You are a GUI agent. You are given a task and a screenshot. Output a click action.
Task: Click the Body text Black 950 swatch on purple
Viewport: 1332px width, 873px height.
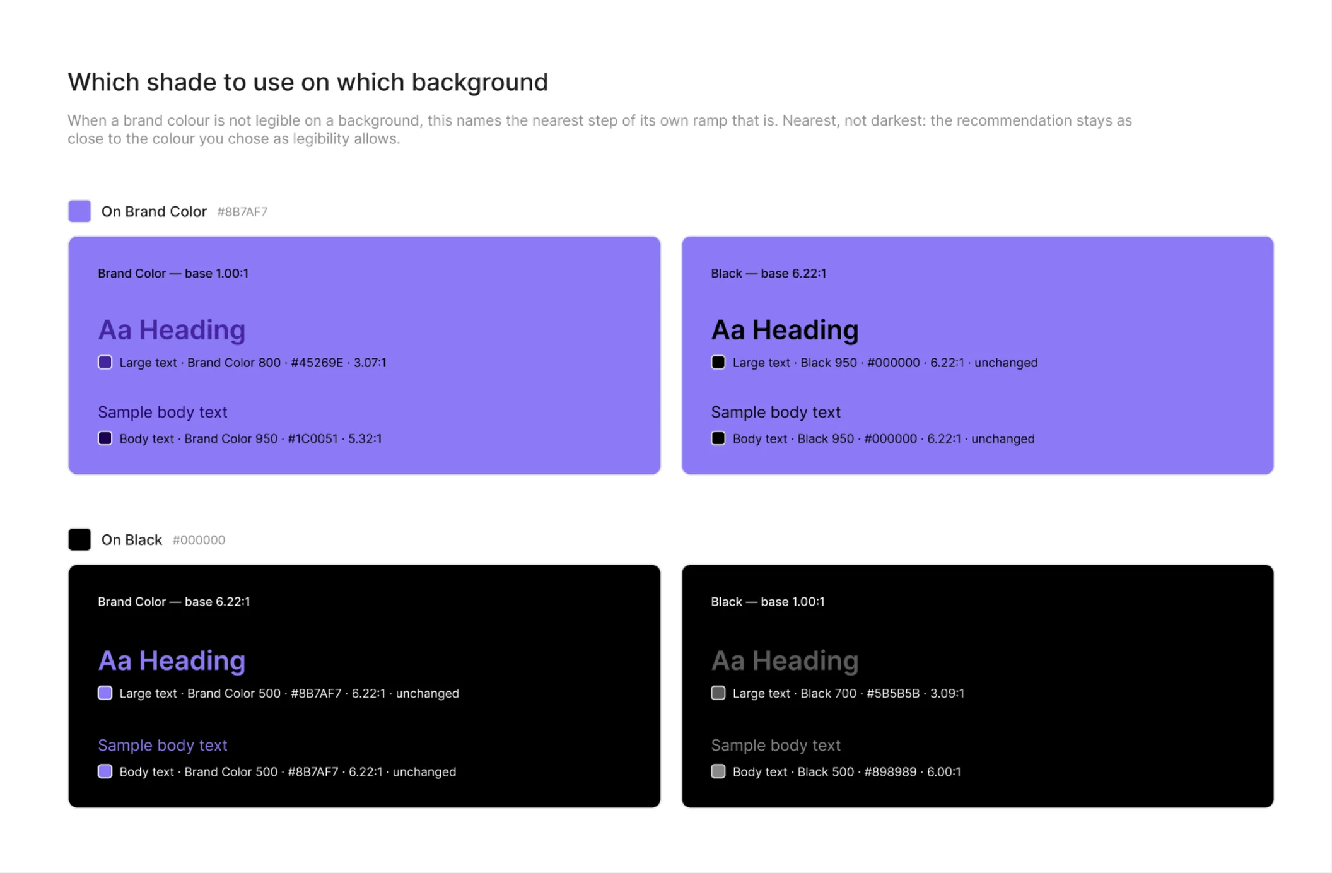tap(718, 438)
